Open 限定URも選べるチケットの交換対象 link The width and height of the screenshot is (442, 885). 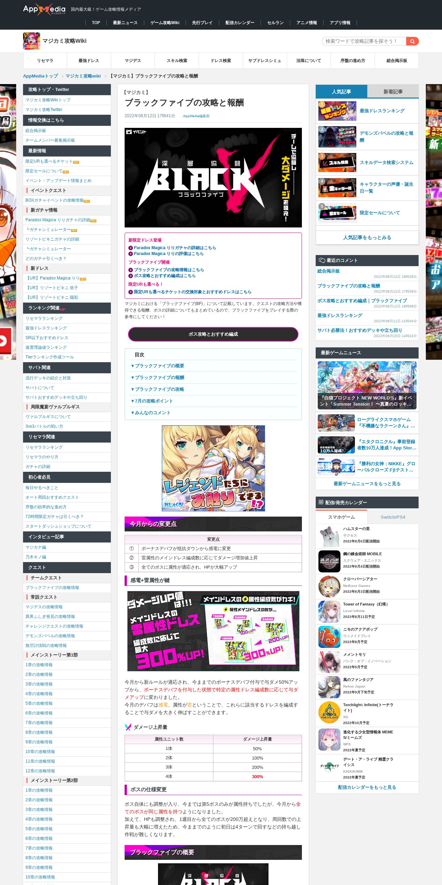[x=192, y=292]
